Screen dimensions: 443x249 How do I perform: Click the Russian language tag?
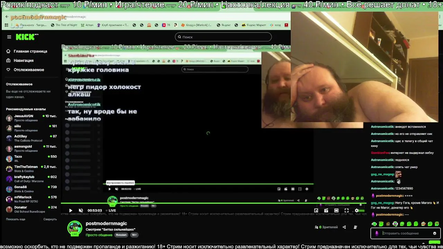click(121, 235)
